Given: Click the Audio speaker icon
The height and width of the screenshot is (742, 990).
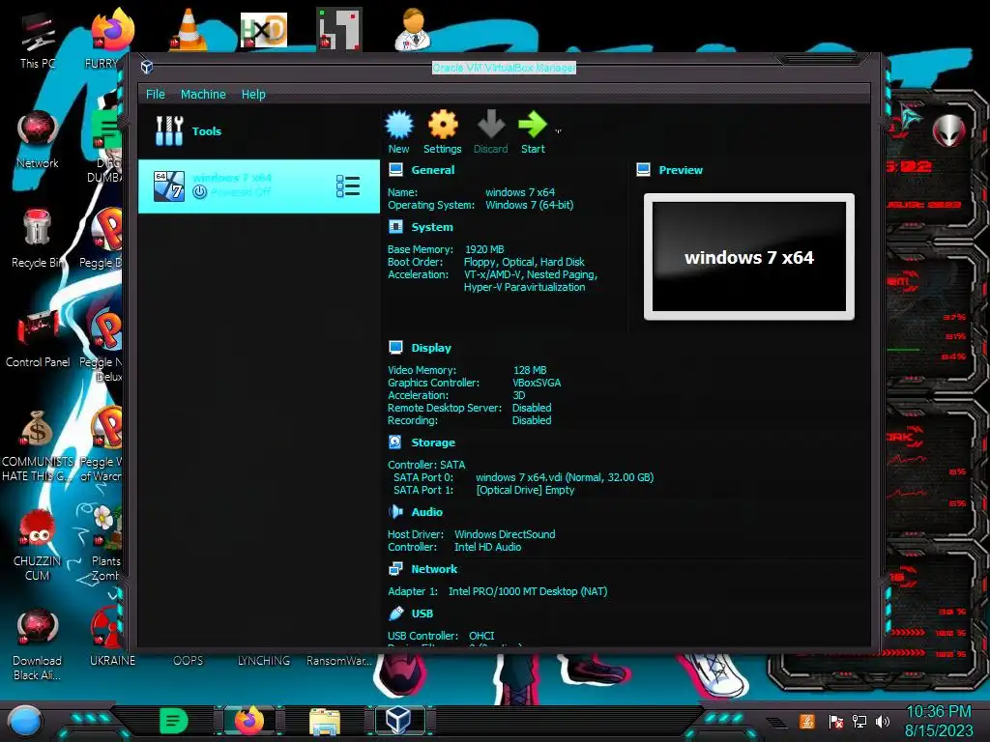Looking at the screenshot, I should tap(395, 512).
